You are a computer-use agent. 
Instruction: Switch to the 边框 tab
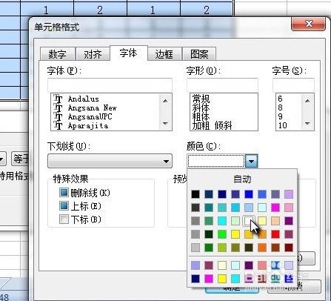click(164, 54)
